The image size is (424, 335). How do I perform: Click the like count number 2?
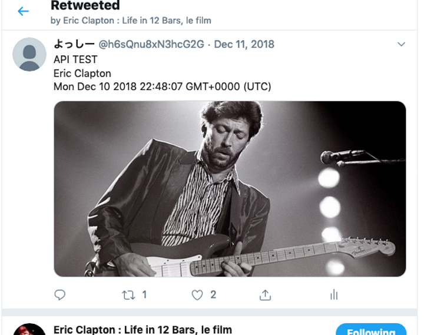click(213, 294)
